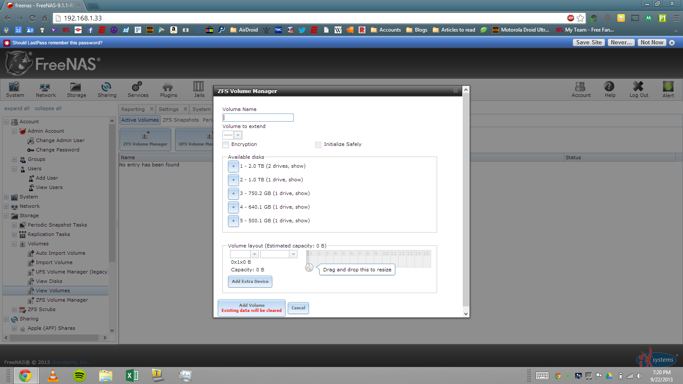
Task: Click in the Volume Name field
Action: tap(258, 117)
